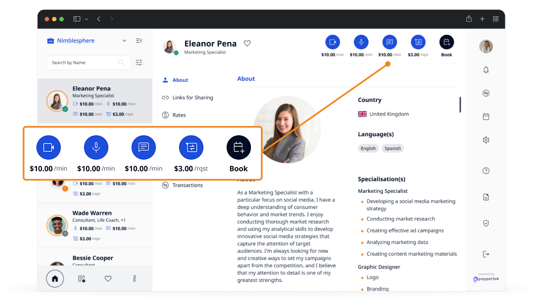The image size is (542, 301).
Task: Favorite Eleanor Pena with heart icon
Action: click(247, 43)
